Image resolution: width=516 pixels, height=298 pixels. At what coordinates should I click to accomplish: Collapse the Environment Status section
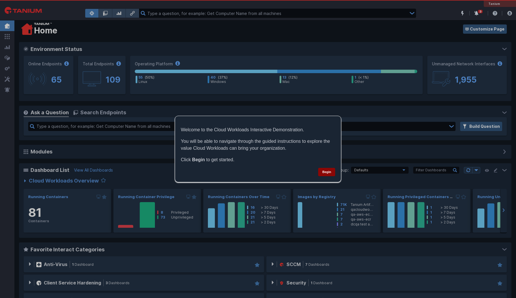504,49
